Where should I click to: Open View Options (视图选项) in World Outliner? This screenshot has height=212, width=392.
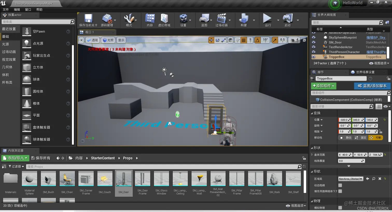tap(379, 63)
